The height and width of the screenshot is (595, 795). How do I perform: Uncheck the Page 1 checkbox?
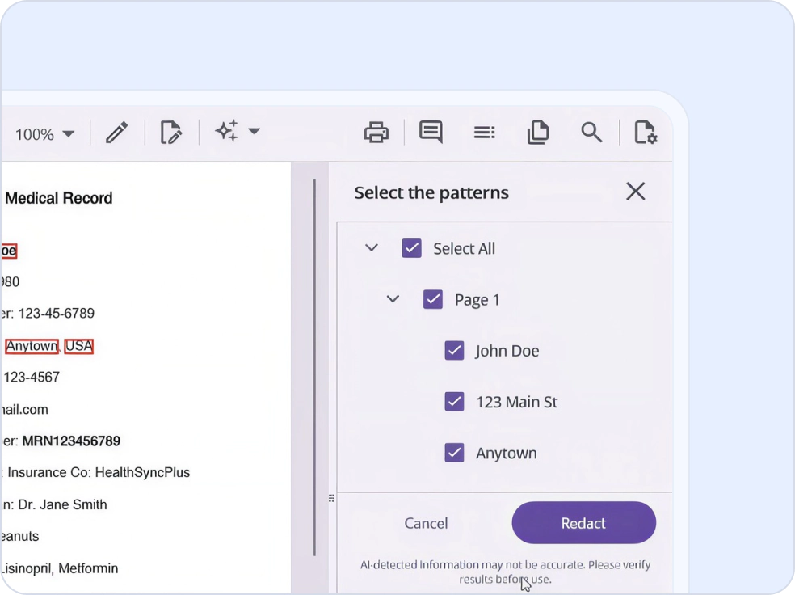[433, 299]
